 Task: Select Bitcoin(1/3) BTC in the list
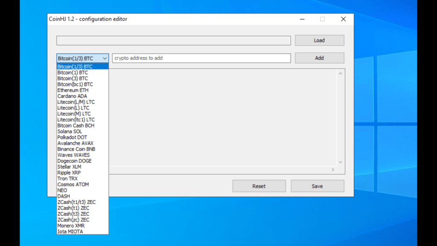click(x=82, y=67)
